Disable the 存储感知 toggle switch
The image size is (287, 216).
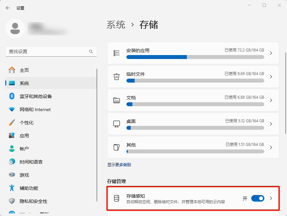(x=257, y=198)
